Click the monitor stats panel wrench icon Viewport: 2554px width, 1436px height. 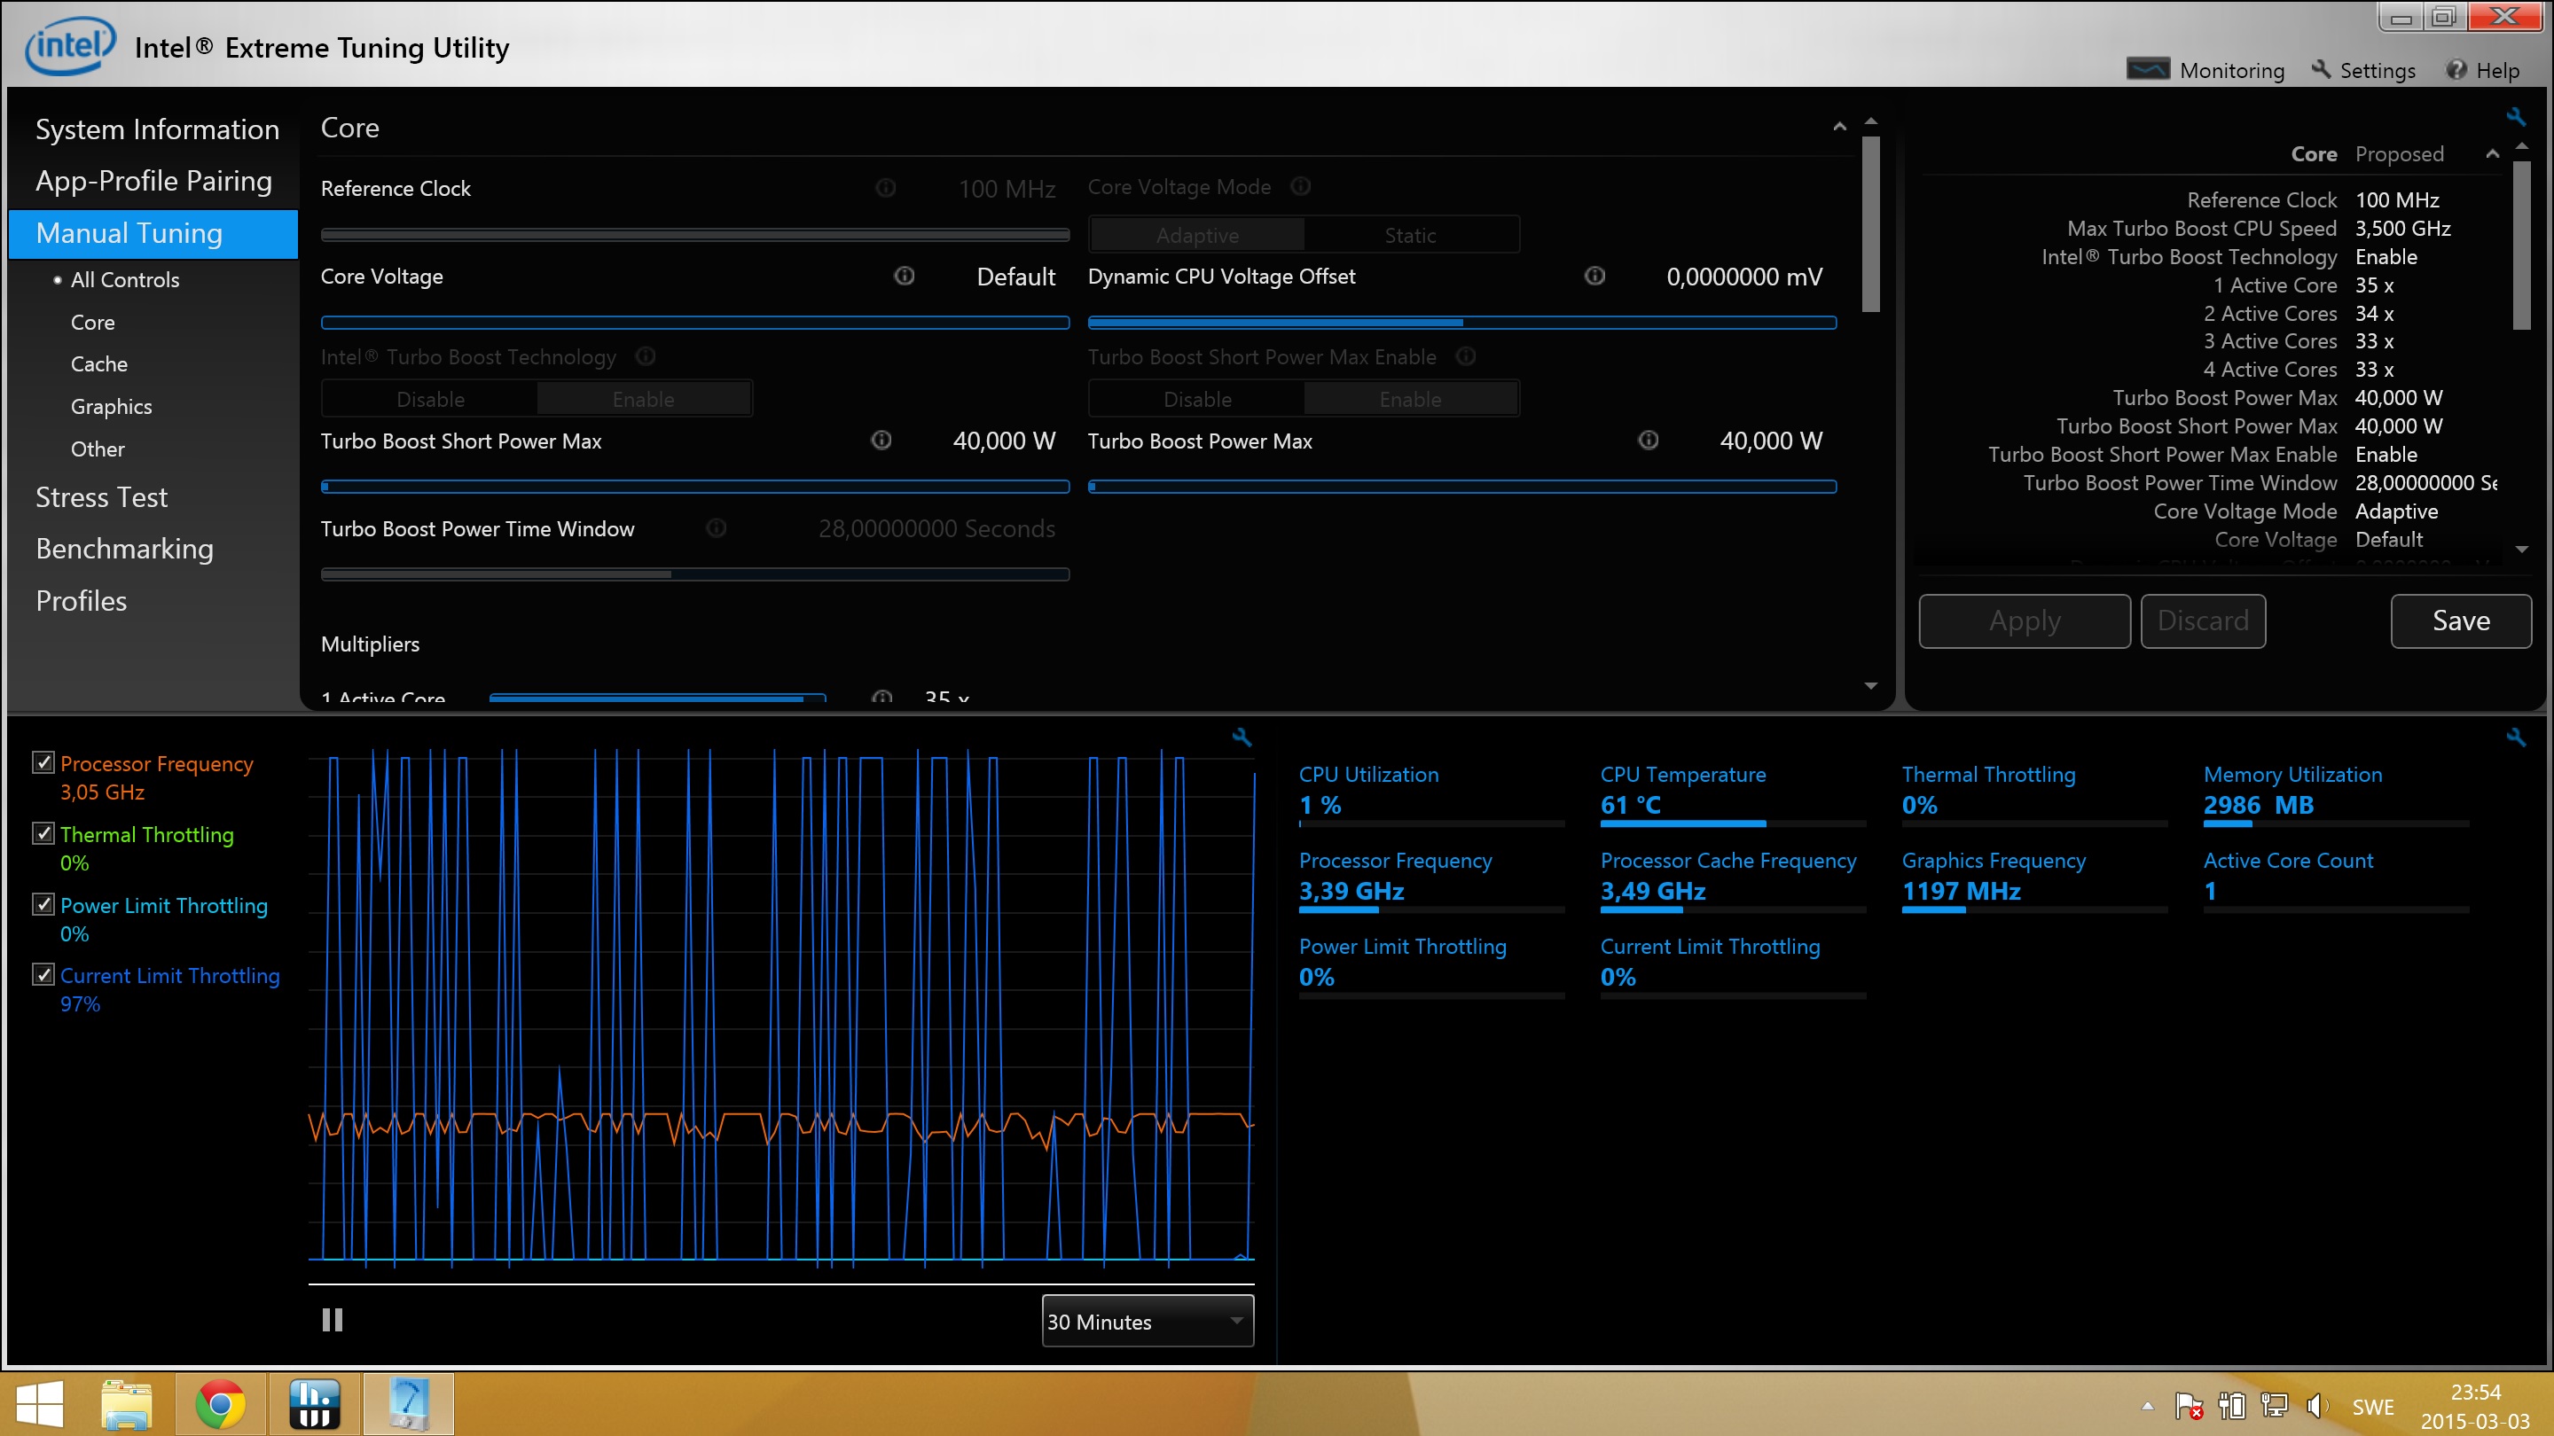[2515, 738]
